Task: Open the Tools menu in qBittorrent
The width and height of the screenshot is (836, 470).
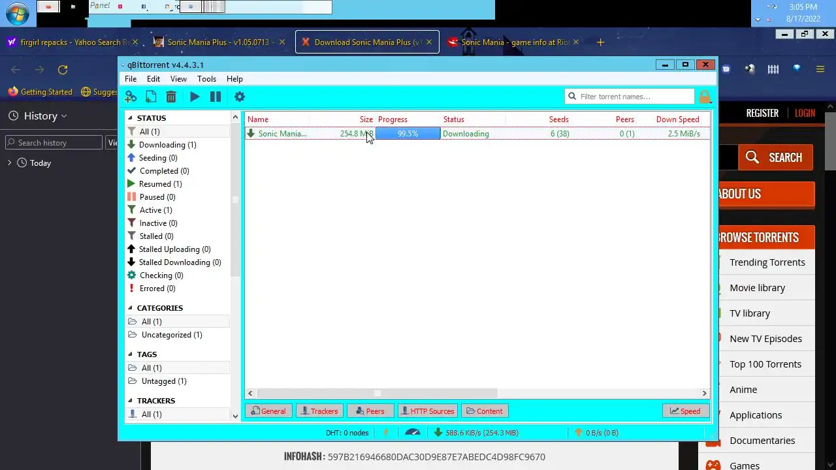Action: click(206, 79)
